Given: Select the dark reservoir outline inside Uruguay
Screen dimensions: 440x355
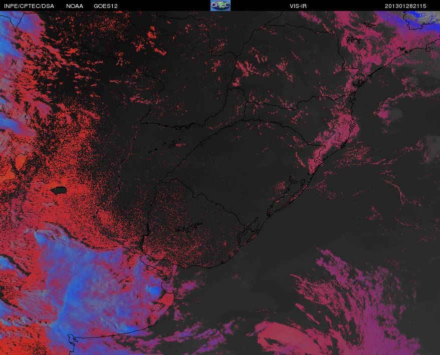Looking at the screenshot, I should 188,227.
